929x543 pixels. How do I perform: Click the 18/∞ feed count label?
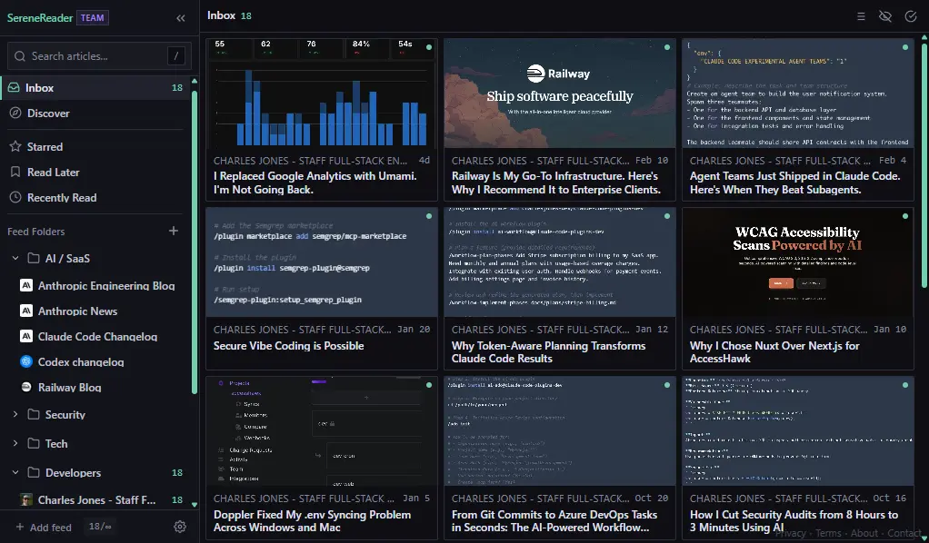click(100, 526)
